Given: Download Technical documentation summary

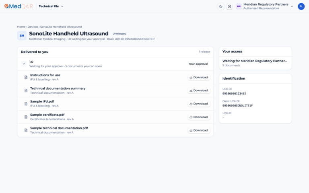Looking at the screenshot, I should coord(199,90).
